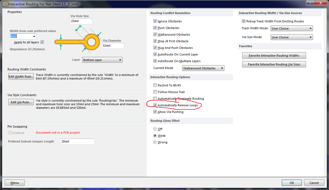Click the 'Pin Swapping' group label

click(x=17, y=126)
